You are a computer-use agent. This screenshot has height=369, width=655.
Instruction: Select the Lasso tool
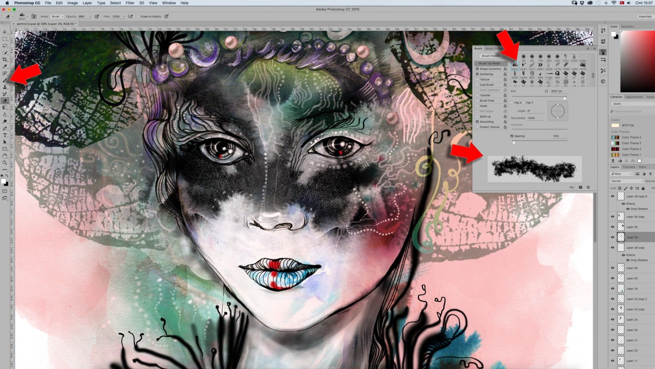coord(5,46)
